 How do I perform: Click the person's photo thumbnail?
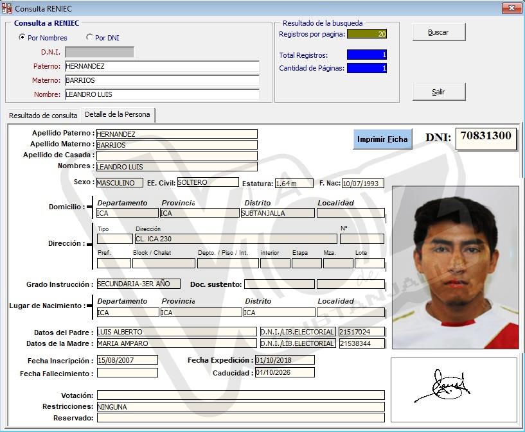(455, 267)
